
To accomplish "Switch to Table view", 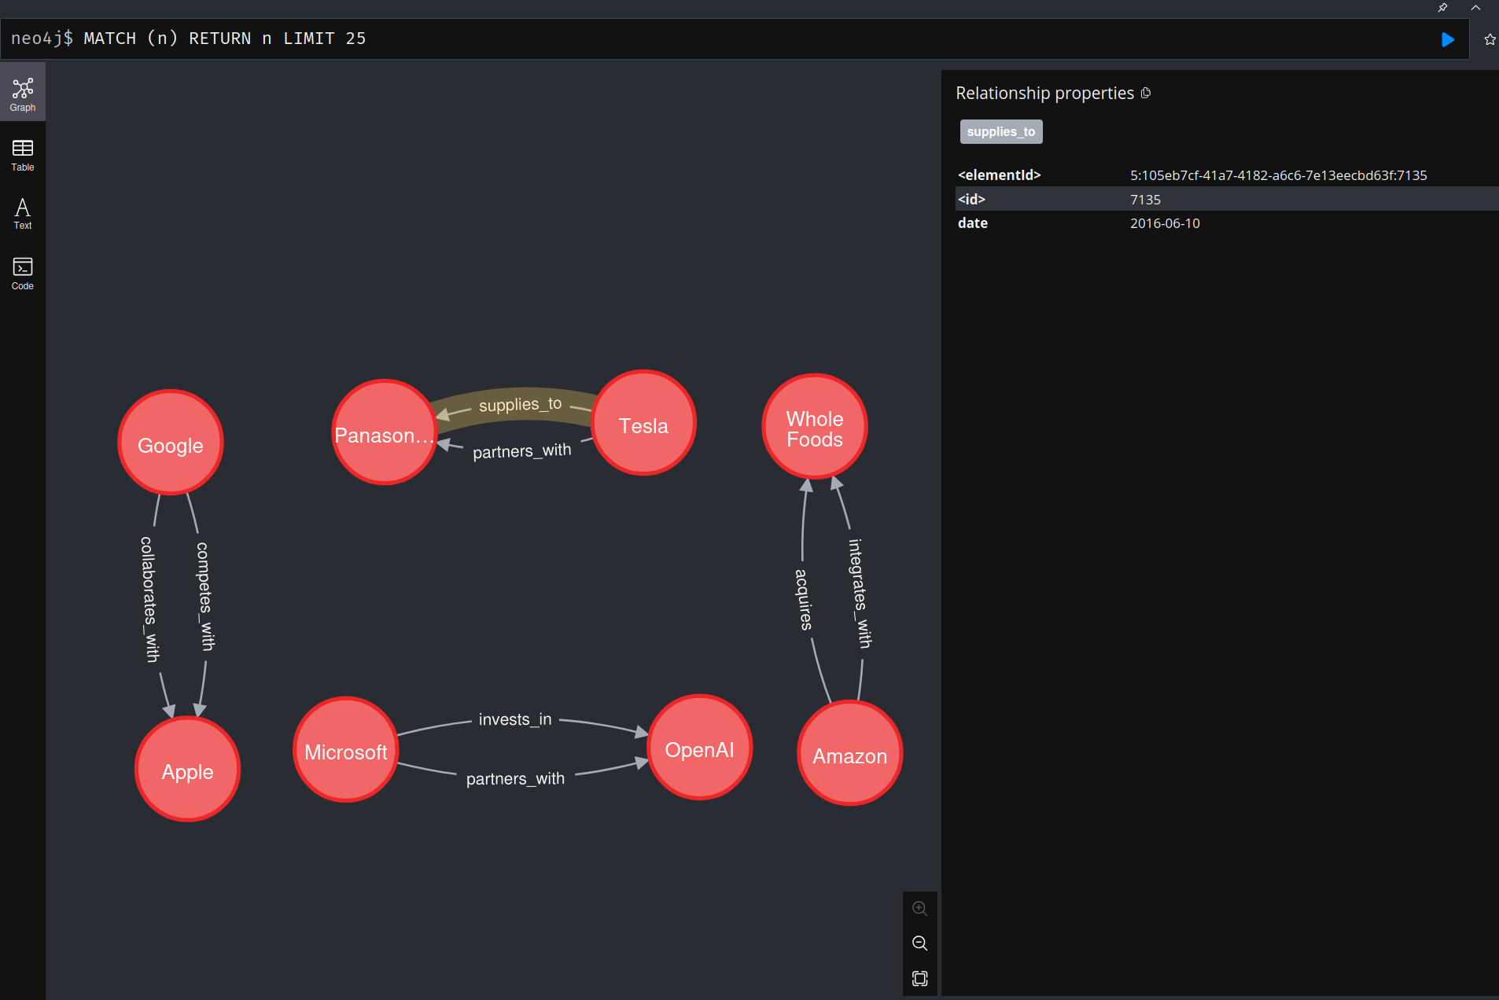I will pos(23,155).
